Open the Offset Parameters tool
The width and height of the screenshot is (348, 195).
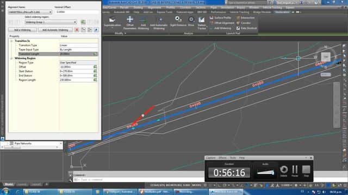tap(130, 23)
